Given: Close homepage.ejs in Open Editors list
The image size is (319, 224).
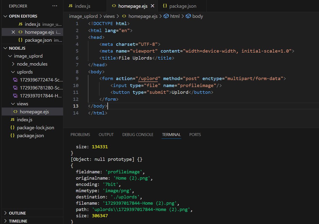Looking at the screenshot, I should [13, 32].
